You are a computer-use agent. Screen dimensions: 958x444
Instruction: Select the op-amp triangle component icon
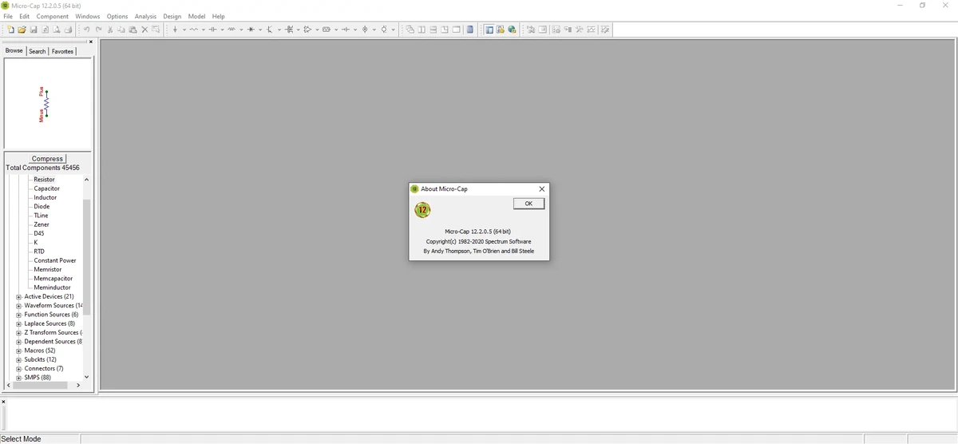point(307,30)
